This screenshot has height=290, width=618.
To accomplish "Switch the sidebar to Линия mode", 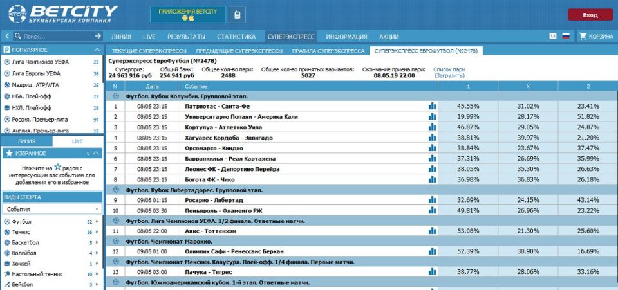I will 26,141.
